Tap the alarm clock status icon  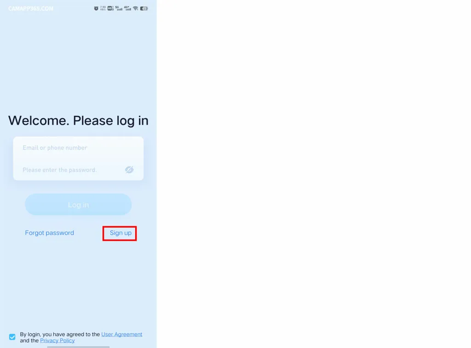pos(96,8)
